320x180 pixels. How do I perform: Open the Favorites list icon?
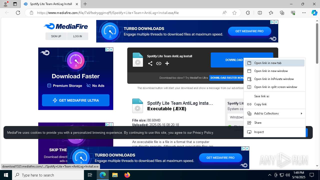click(x=271, y=13)
